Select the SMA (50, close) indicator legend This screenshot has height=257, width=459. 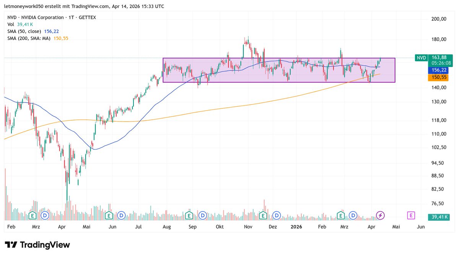tap(33, 31)
